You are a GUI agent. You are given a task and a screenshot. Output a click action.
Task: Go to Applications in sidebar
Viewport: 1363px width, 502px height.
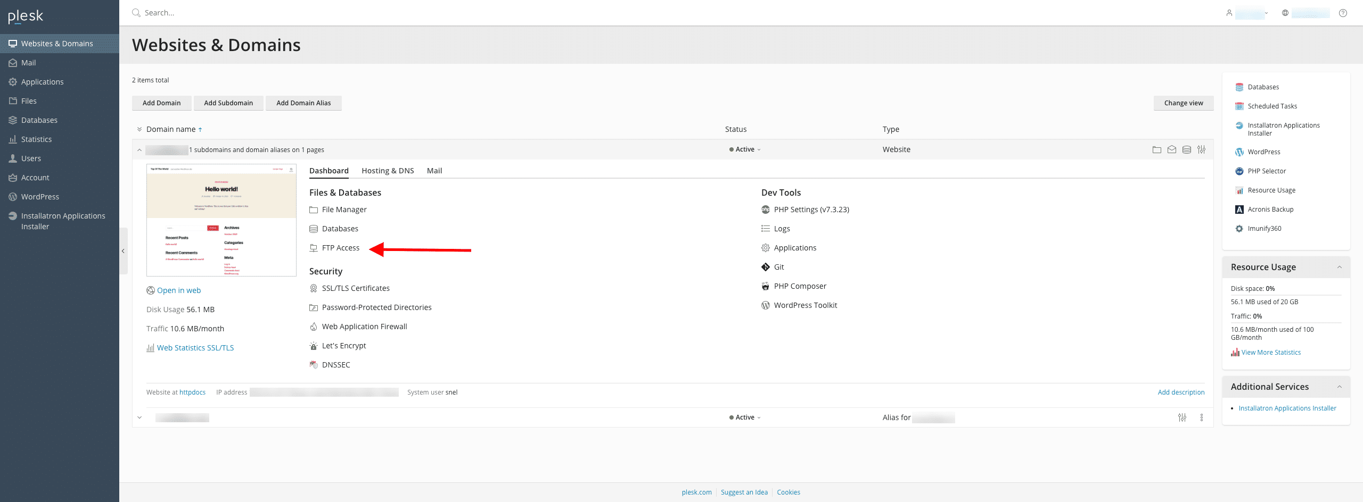(60, 82)
